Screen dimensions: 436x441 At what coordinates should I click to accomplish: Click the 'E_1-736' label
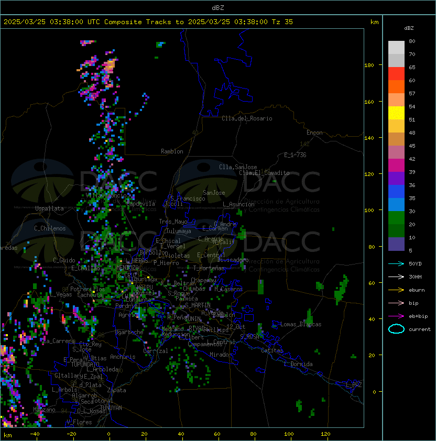[295, 155]
